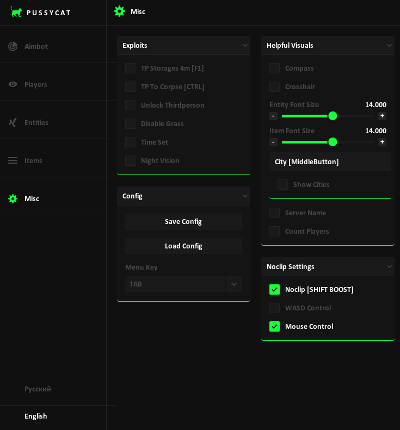This screenshot has height=430, width=400.
Task: Switch language to Русский
Action: (x=38, y=389)
